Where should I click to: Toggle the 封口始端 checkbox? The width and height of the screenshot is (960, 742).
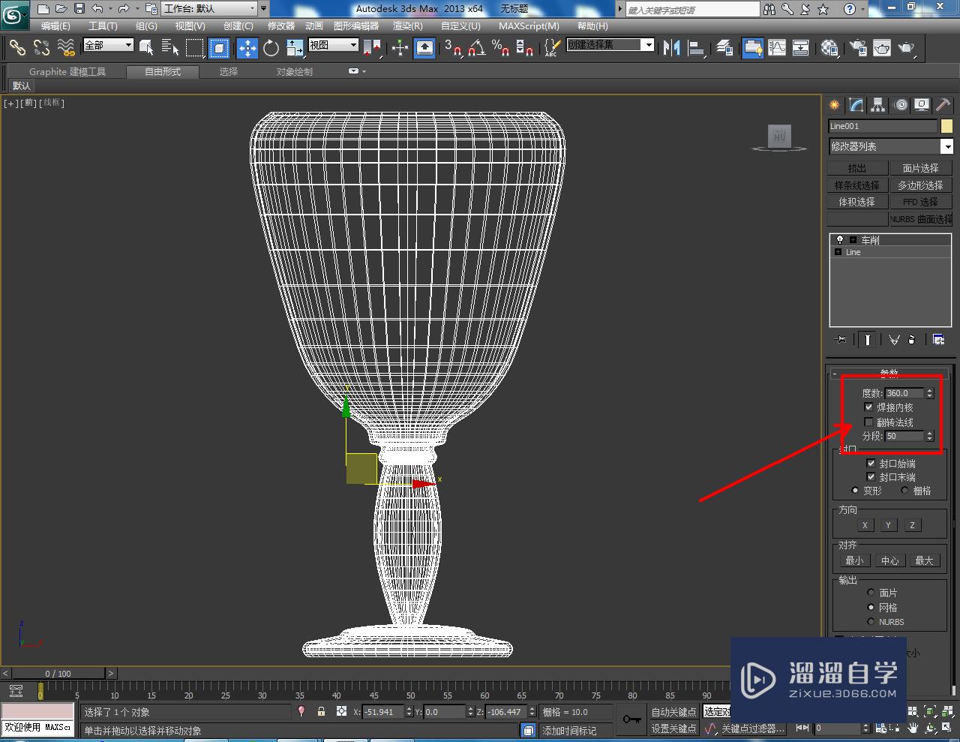tap(871, 464)
